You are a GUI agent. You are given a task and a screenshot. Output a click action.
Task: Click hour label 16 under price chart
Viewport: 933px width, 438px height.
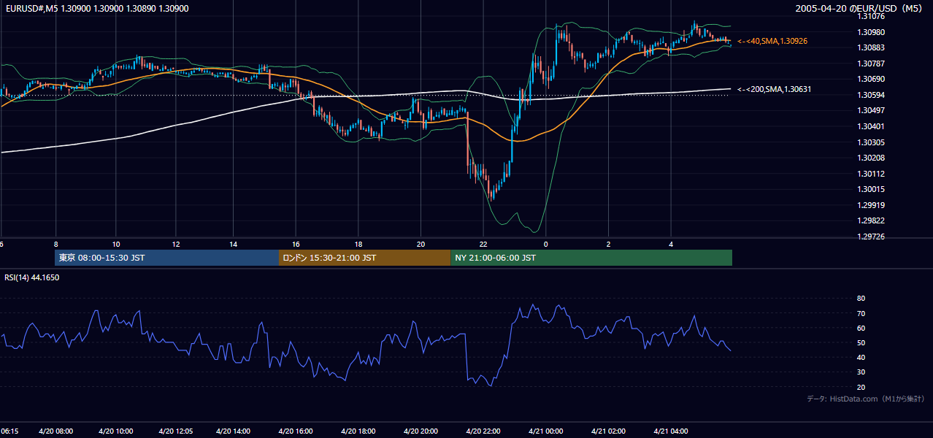pos(296,244)
